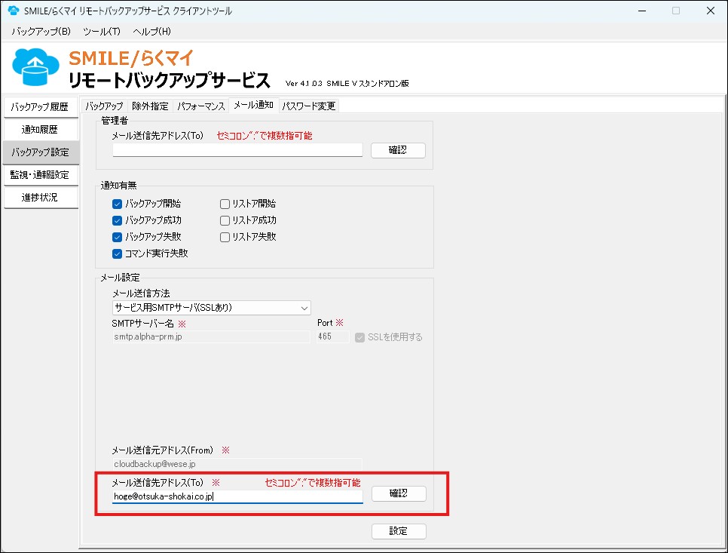This screenshot has width=728, height=553.
Task: Disable the バックアップ開始 notification checkbox
Action: (x=117, y=203)
